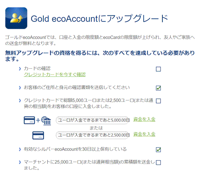Click the chevron beside credit card deposit item

[20, 101]
